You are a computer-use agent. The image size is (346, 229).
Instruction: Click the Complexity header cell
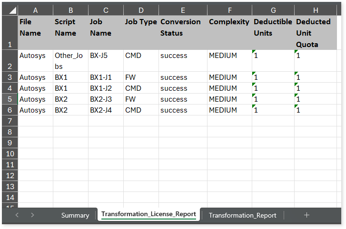click(229, 33)
